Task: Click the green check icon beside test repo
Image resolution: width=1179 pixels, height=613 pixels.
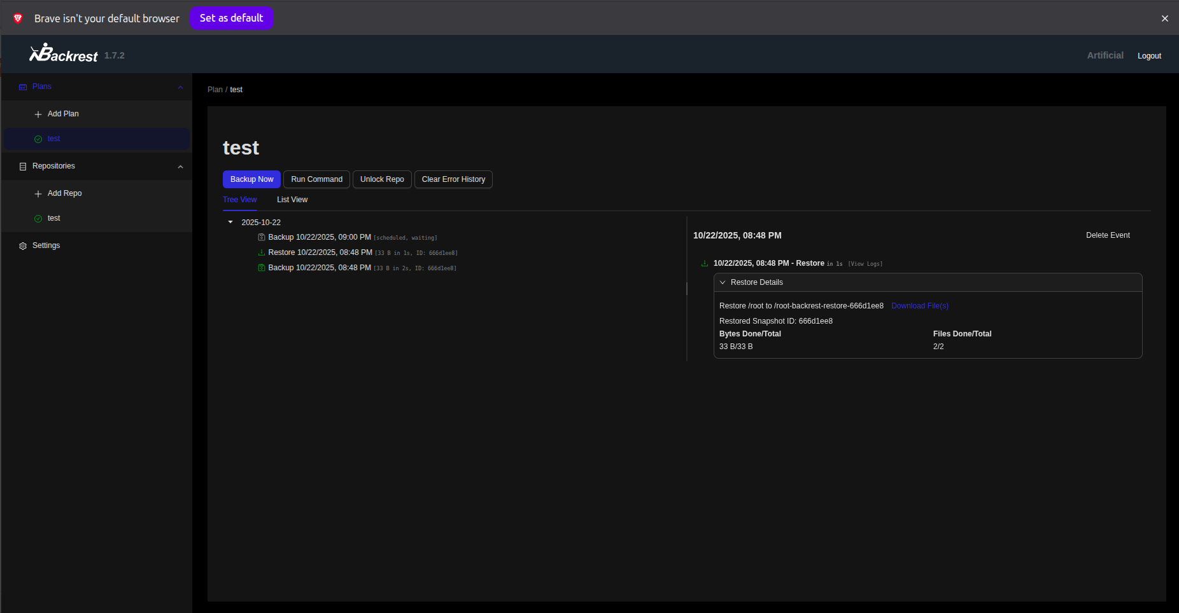Action: coord(38,219)
